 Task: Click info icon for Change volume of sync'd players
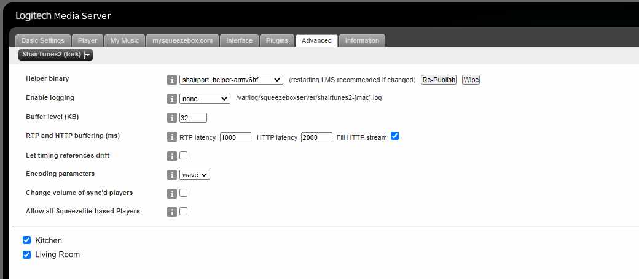[172, 193]
